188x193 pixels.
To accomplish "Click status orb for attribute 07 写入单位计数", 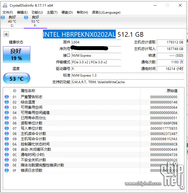I will pyautogui.click(x=7, y=128).
